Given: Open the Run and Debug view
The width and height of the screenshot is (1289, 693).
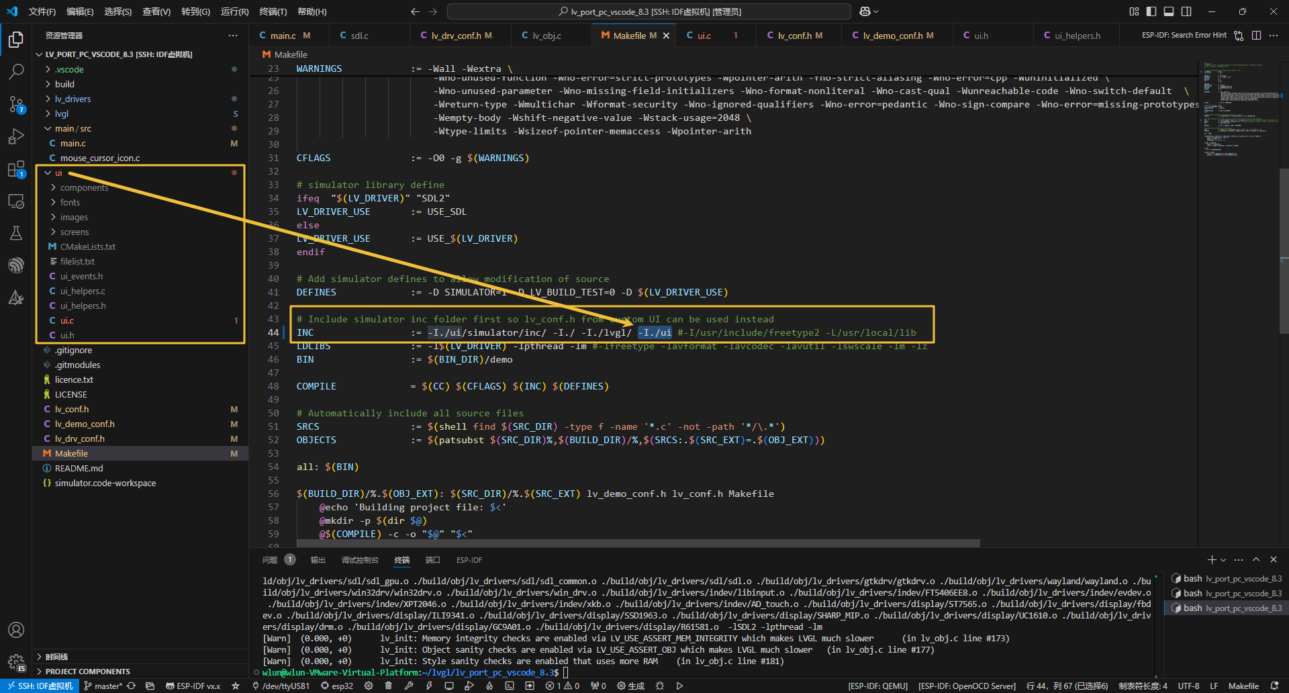Looking at the screenshot, I should pos(16,136).
